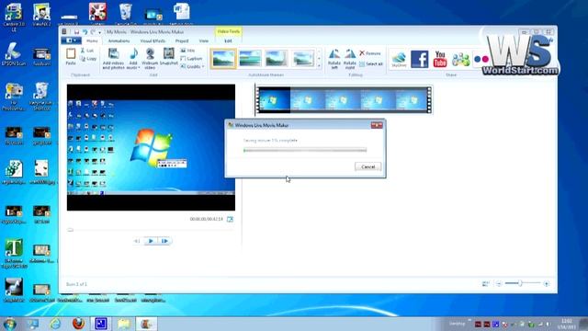Open Firefox from the taskbar

tap(78, 324)
